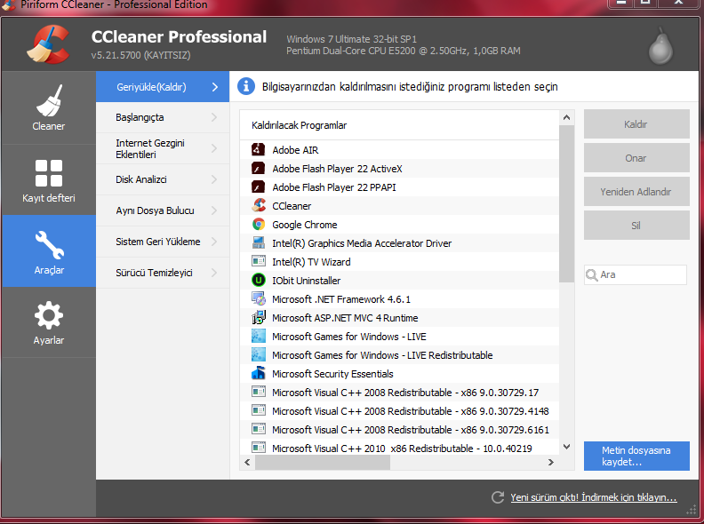The width and height of the screenshot is (704, 524).
Task: Click chevron next to Aynı Dosya Bulucu
Action: pyautogui.click(x=213, y=210)
